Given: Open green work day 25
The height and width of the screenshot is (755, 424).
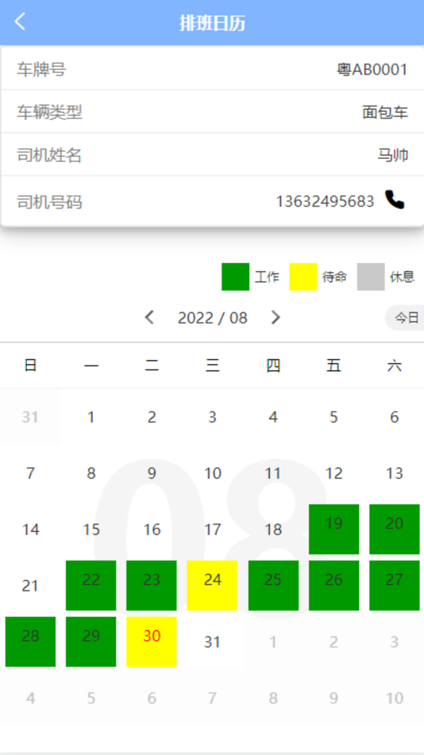Looking at the screenshot, I should point(273,586).
